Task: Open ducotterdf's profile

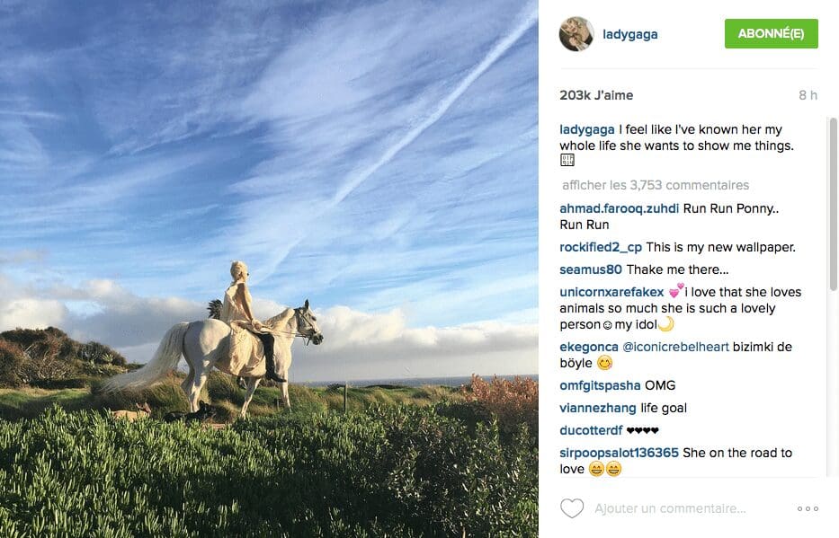Action: 591,430
